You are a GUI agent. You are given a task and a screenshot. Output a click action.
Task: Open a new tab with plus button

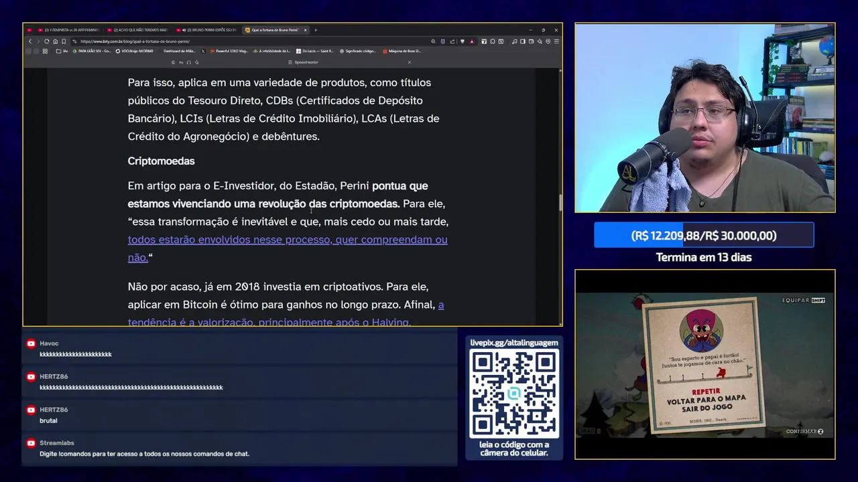click(x=316, y=30)
